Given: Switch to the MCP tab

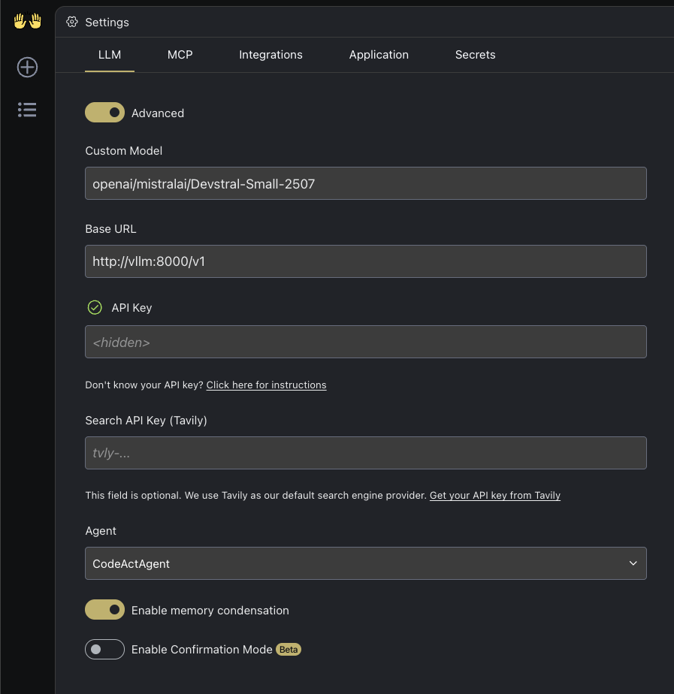Looking at the screenshot, I should coord(180,54).
